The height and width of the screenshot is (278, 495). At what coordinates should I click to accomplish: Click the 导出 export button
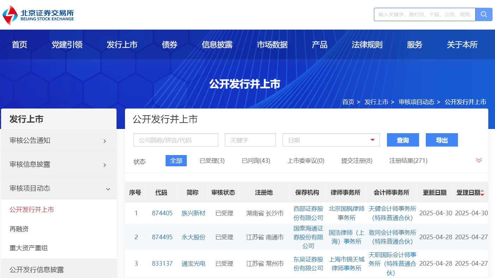click(441, 140)
